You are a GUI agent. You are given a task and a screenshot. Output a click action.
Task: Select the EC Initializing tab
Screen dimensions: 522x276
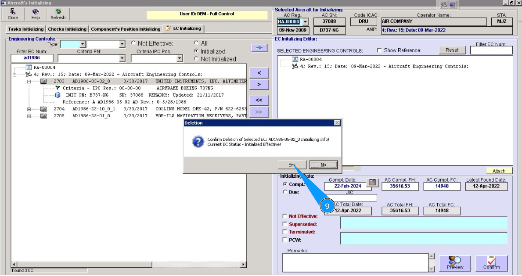[x=184, y=28]
